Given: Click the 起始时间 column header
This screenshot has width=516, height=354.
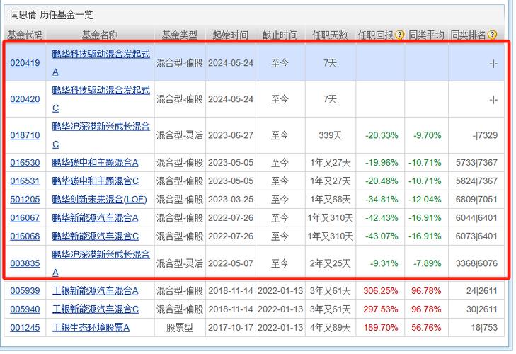Looking at the screenshot, I should pos(231,35).
